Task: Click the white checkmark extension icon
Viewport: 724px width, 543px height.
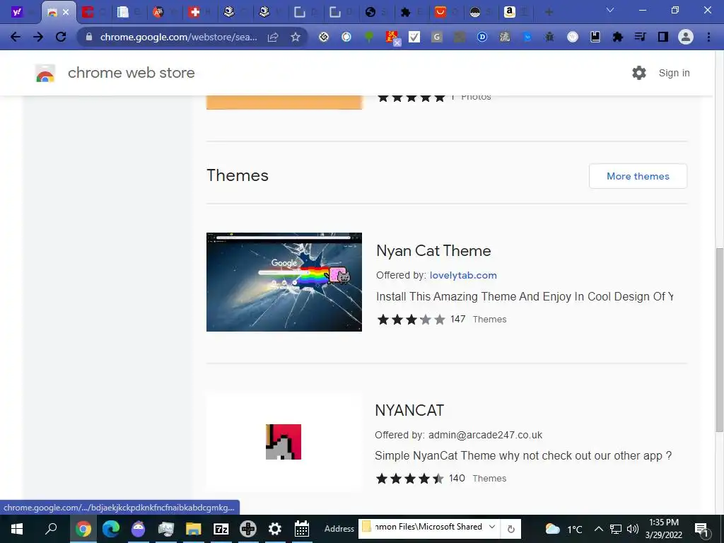Action: coord(414,37)
